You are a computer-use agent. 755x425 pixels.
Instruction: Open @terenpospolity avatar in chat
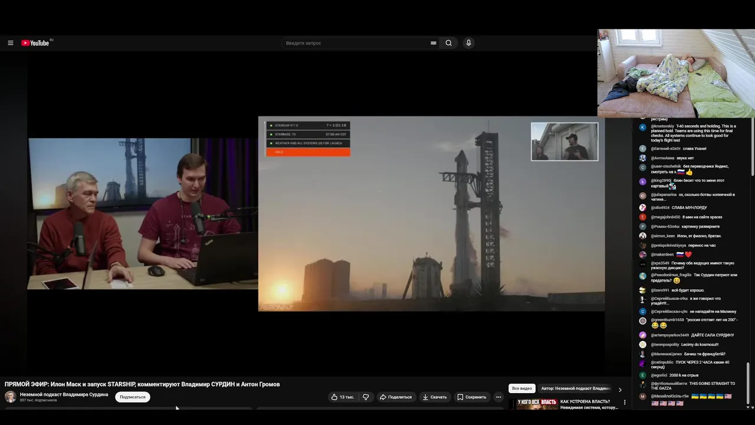pos(643,345)
